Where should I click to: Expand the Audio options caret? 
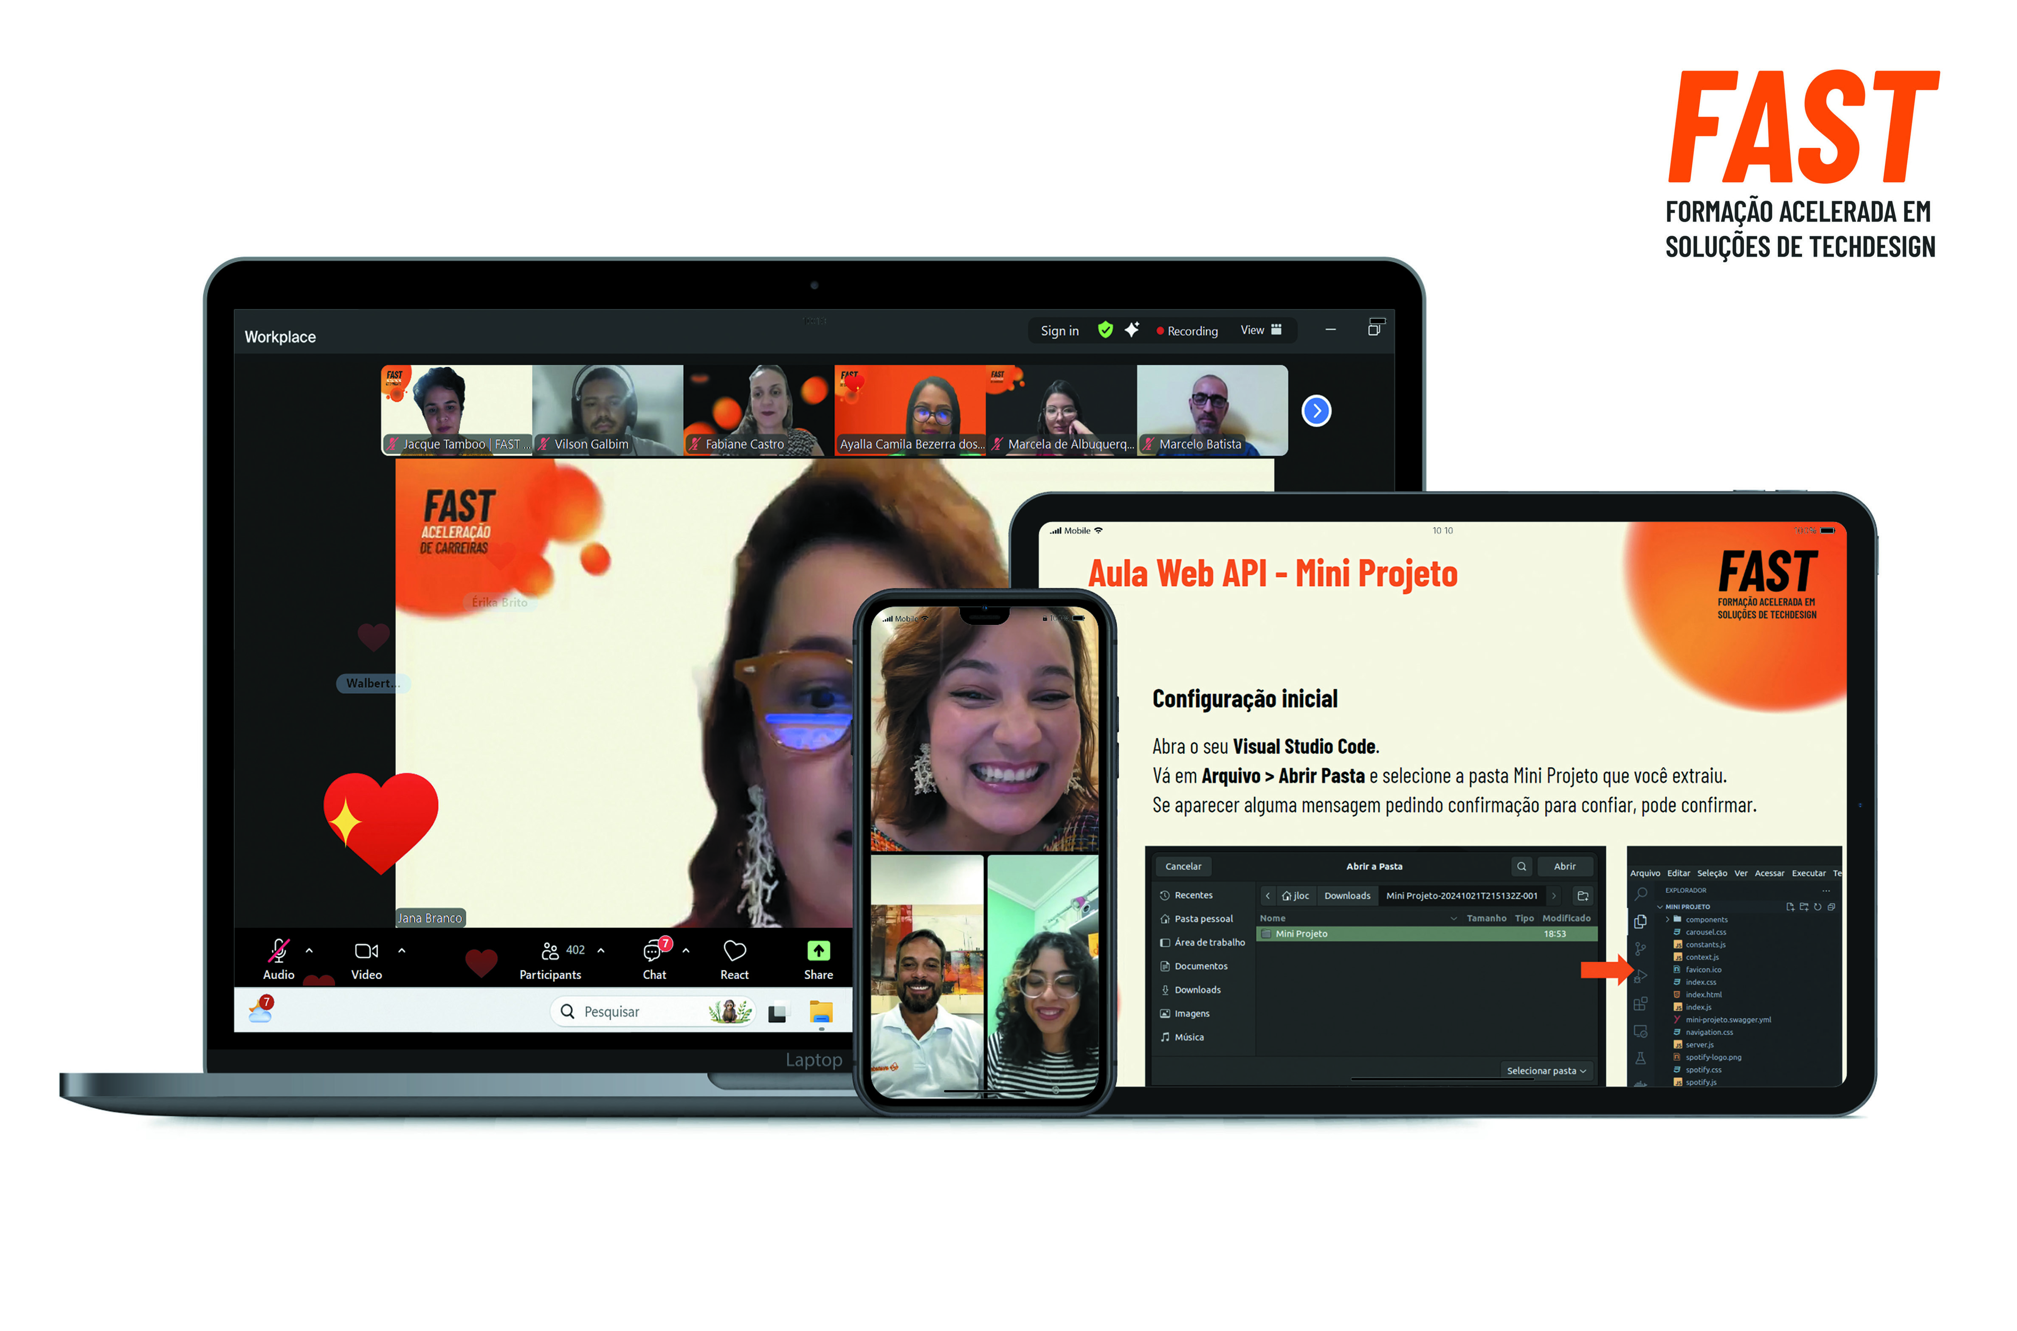[309, 951]
